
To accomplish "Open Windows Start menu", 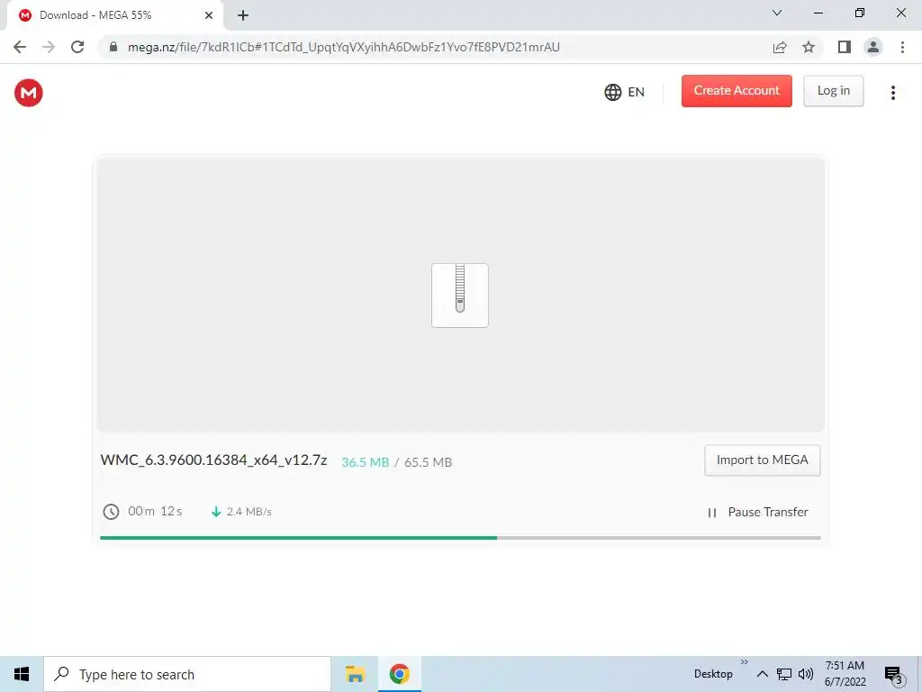I will coord(22,674).
